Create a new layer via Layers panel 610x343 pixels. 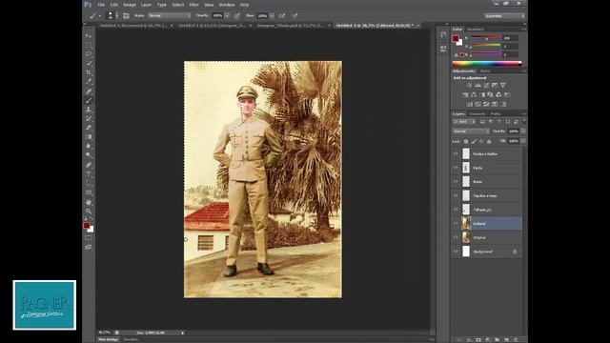(x=506, y=339)
